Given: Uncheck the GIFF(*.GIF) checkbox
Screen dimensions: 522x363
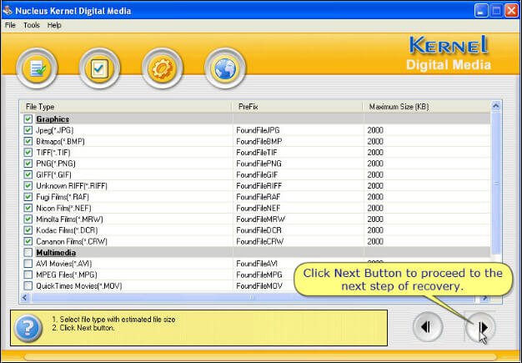Looking at the screenshot, I should [x=28, y=174].
